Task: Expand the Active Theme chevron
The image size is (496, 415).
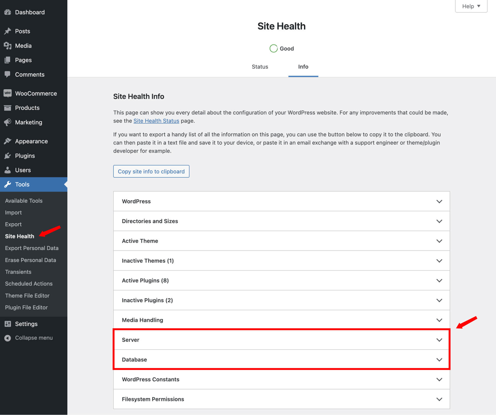Action: click(439, 241)
